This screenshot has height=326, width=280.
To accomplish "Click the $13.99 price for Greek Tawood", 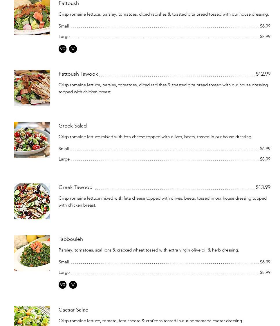I will (x=263, y=187).
